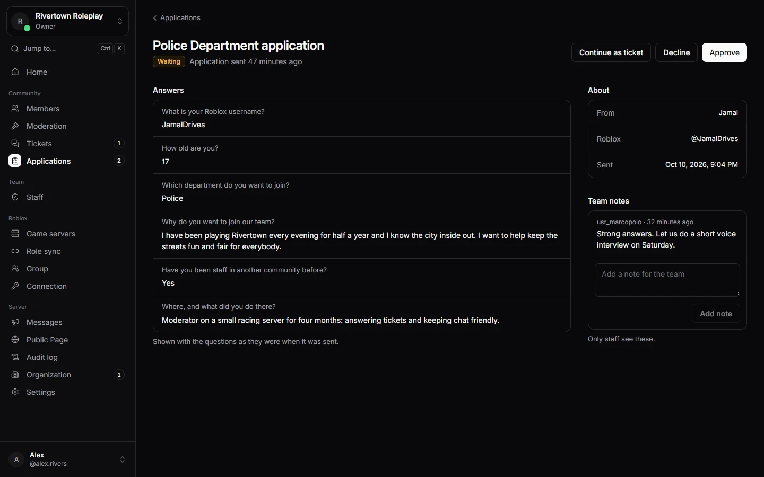Open the Tickets page
764x477 pixels.
pos(67,144)
